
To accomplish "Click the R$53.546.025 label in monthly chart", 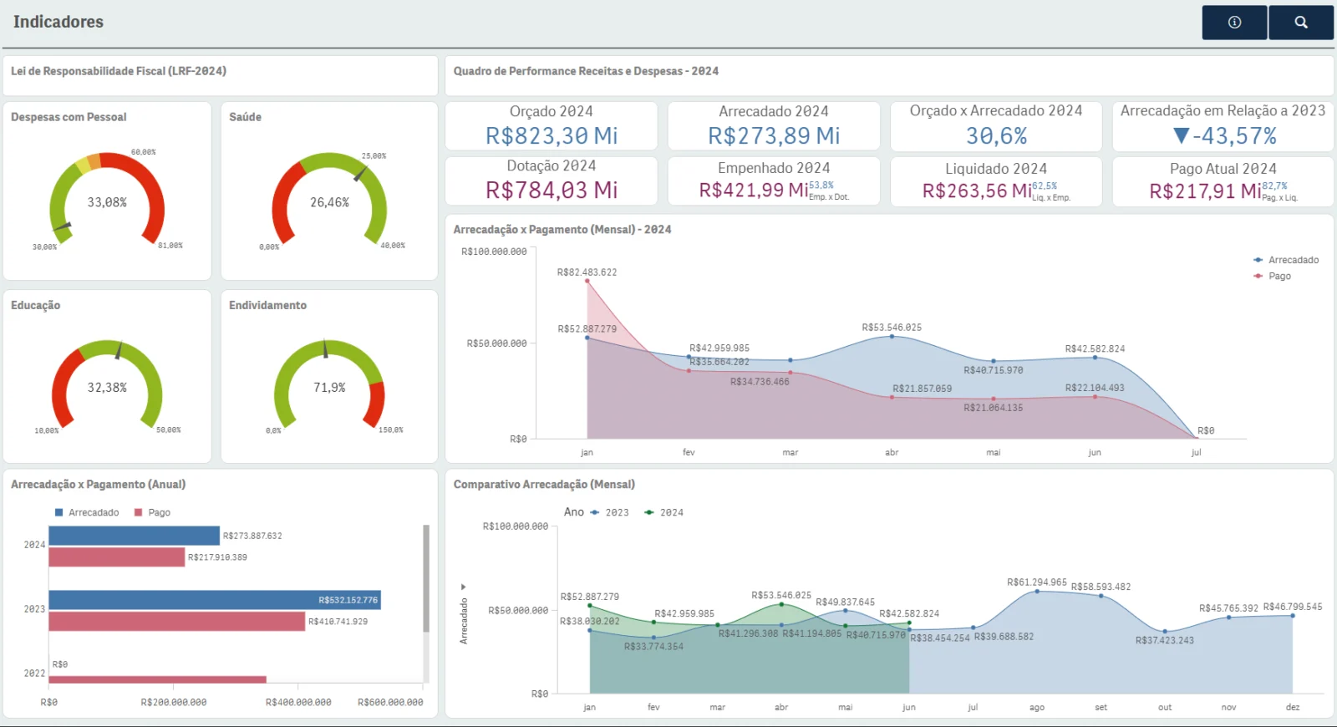I will pyautogui.click(x=892, y=328).
